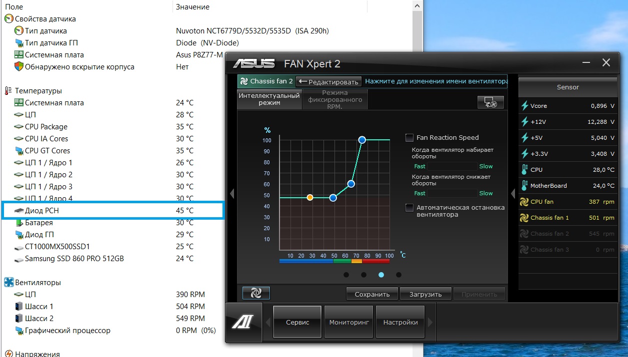Click the drive icon for Samsung SSD 860 PRO

(x=19, y=259)
